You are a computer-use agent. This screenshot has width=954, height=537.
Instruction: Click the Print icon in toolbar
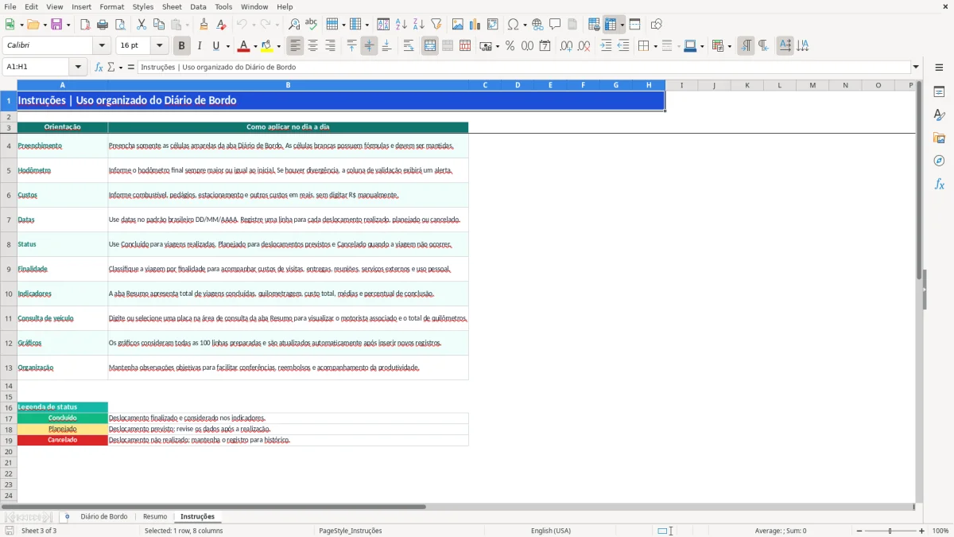tap(103, 25)
